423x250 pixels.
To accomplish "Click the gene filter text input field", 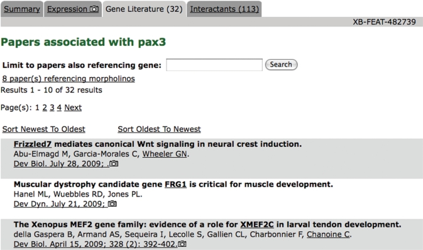I will pos(214,65).
